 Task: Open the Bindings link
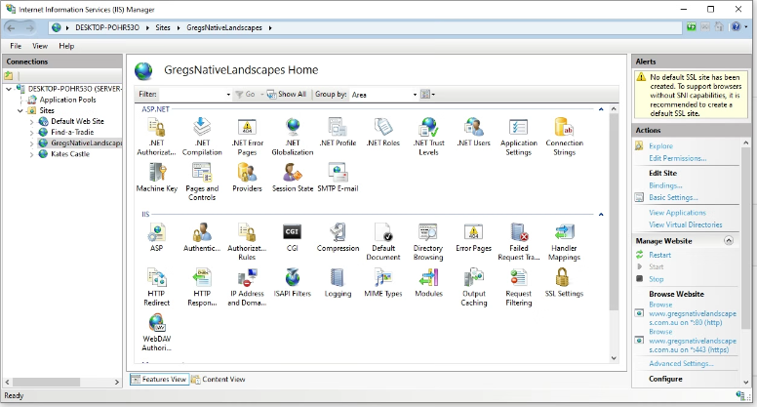[x=665, y=185]
